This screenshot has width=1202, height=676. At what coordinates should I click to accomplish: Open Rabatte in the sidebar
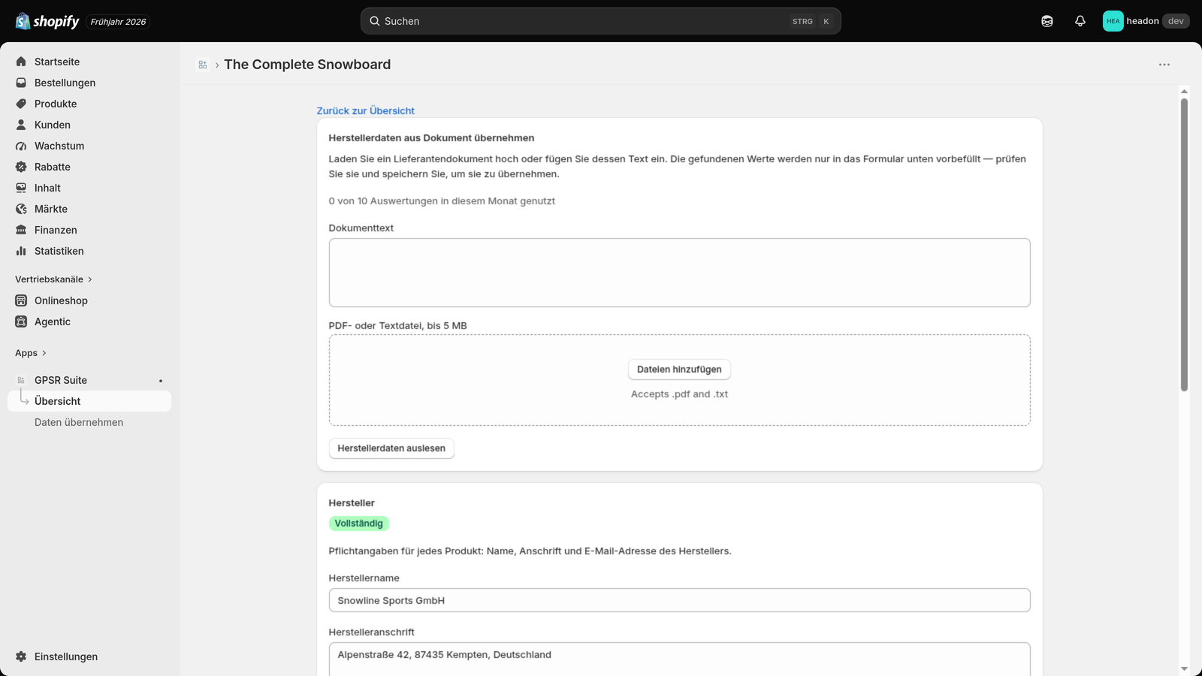(89, 167)
